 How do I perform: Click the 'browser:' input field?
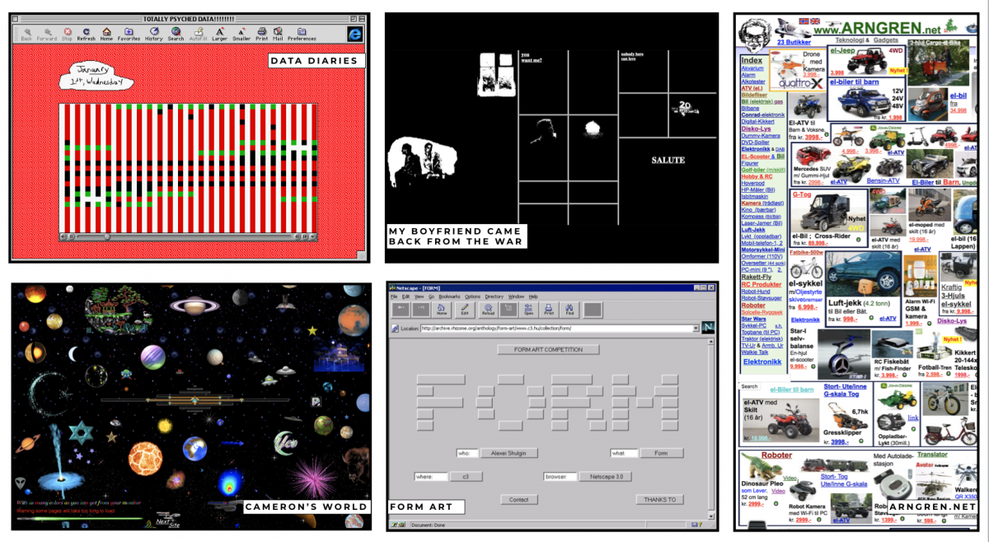[559, 476]
